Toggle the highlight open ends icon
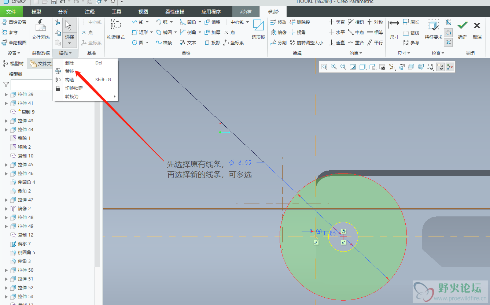490x305 pixels. pyautogui.click(x=449, y=32)
